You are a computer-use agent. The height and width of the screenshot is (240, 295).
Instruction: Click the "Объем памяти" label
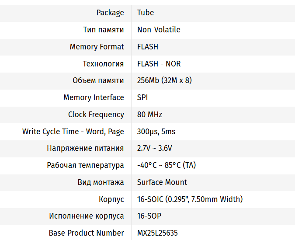pyautogui.click(x=98, y=80)
